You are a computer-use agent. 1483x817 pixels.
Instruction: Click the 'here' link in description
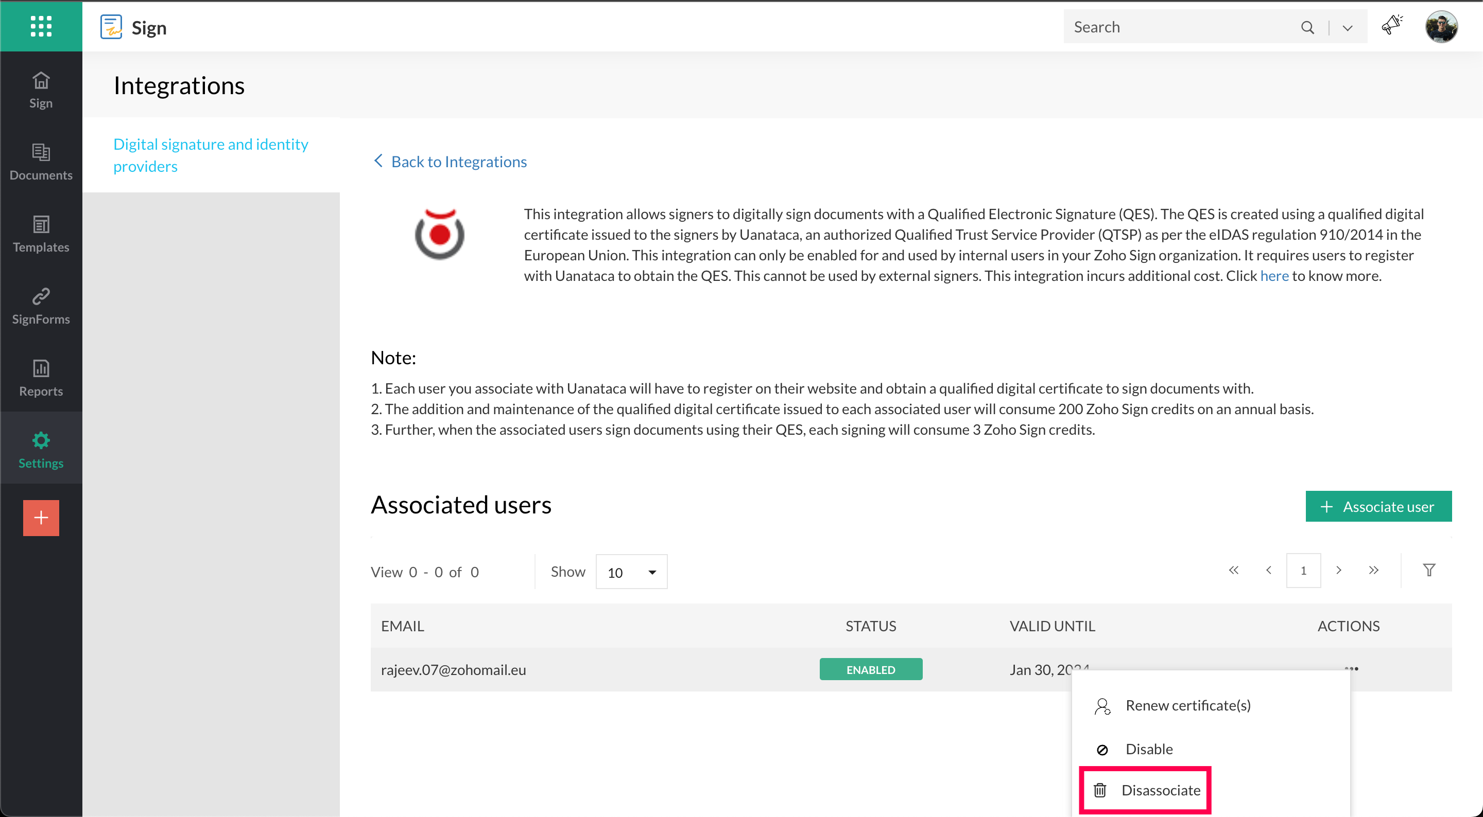pyautogui.click(x=1274, y=276)
